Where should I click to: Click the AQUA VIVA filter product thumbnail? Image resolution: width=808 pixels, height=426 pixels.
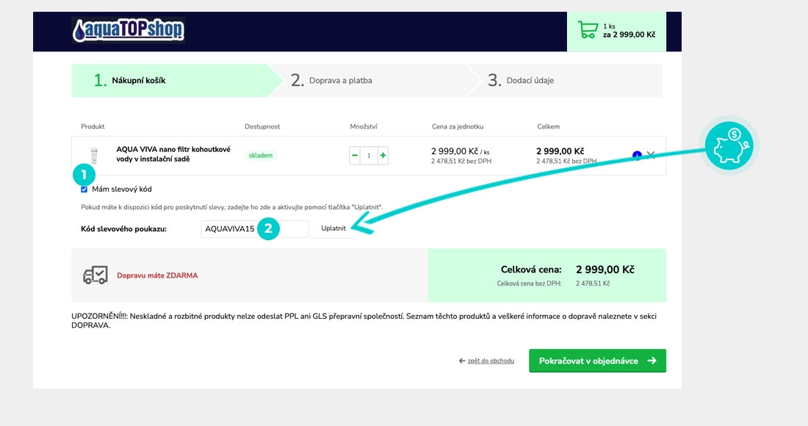click(93, 155)
